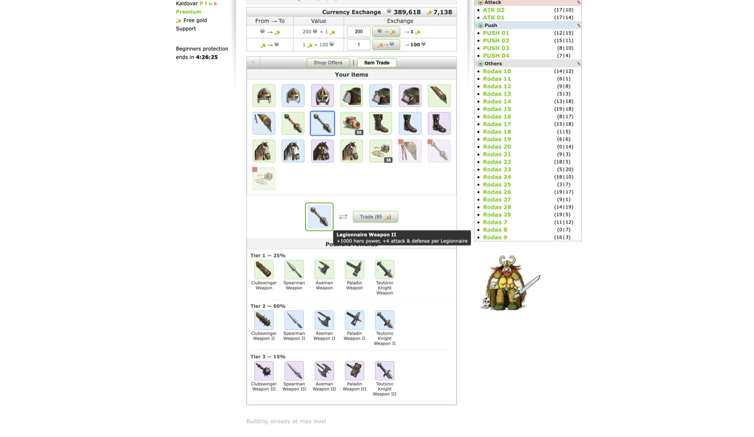
Task: Open the Premium link
Action: (188, 12)
